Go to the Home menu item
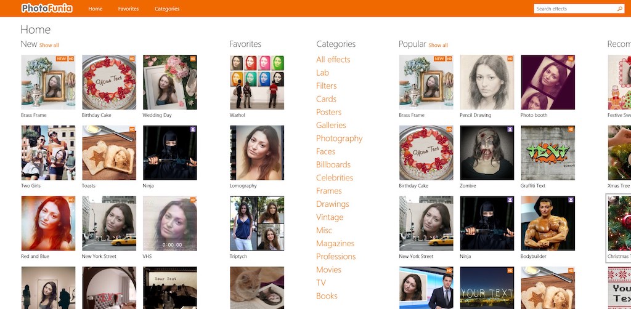631x309 pixels. point(96,9)
